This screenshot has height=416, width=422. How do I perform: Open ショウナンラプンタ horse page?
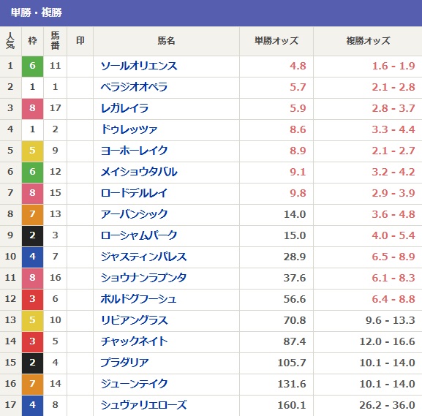coord(144,278)
